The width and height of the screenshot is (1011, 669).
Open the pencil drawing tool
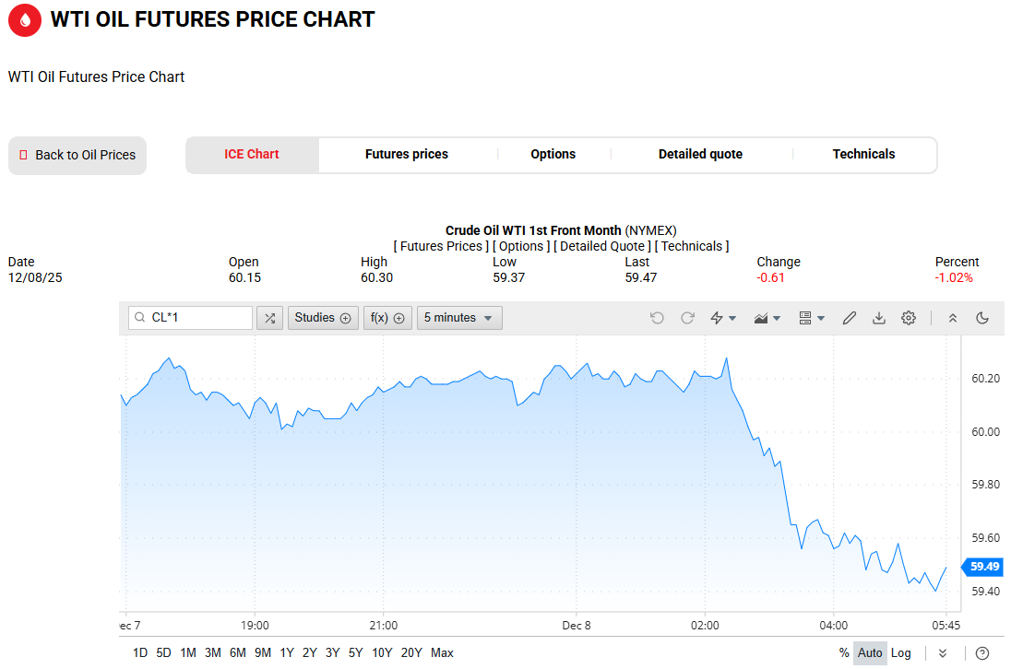[850, 318]
